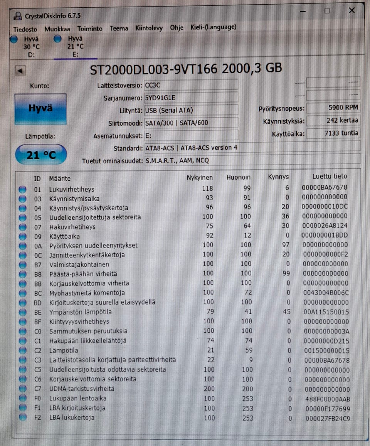Click the Laitteistoversio field CC3C

(191, 85)
